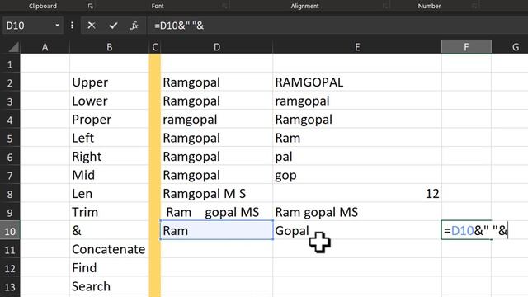Viewport: 528px width, 297px height.
Task: Select row 8 header
Action: coord(10,195)
